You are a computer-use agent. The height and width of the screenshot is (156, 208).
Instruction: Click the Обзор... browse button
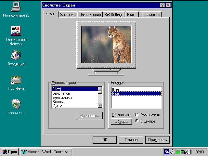tap(121, 122)
